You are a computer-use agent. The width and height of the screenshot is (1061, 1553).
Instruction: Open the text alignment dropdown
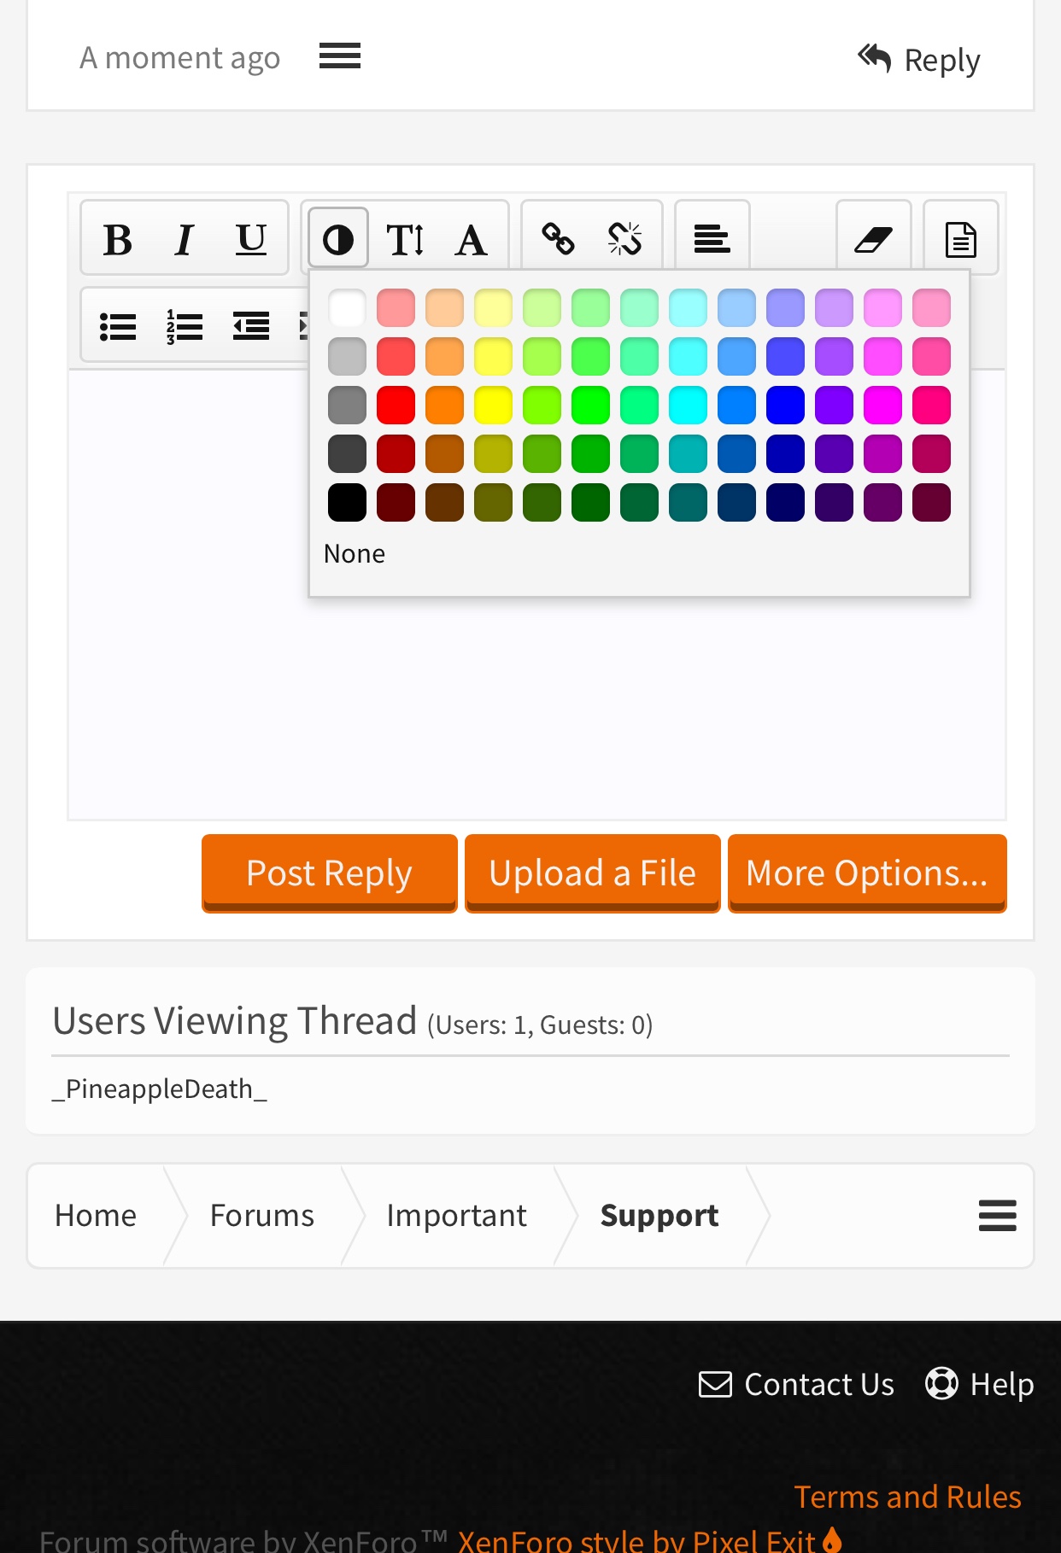[x=712, y=239]
